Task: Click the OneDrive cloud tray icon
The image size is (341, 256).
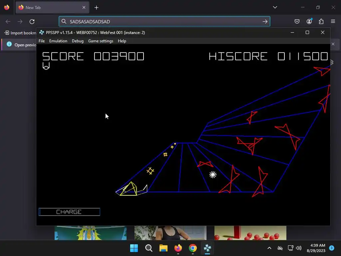Action: coord(280,248)
